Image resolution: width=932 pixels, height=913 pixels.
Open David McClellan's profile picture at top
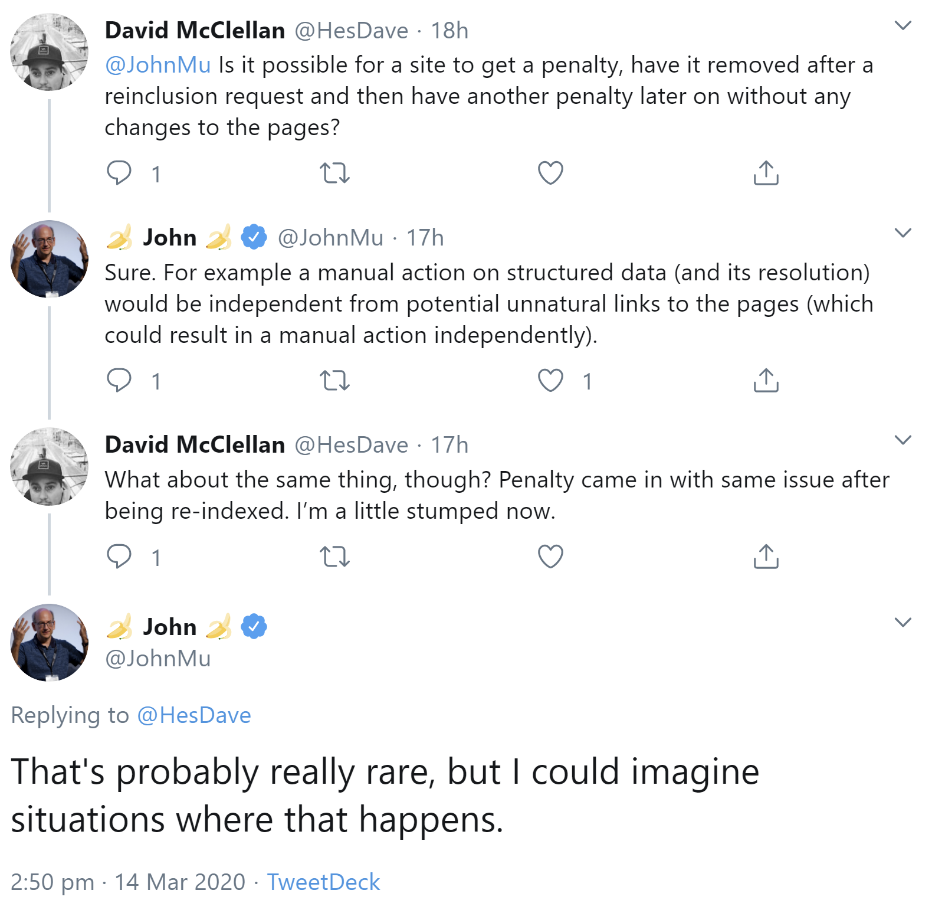[50, 52]
